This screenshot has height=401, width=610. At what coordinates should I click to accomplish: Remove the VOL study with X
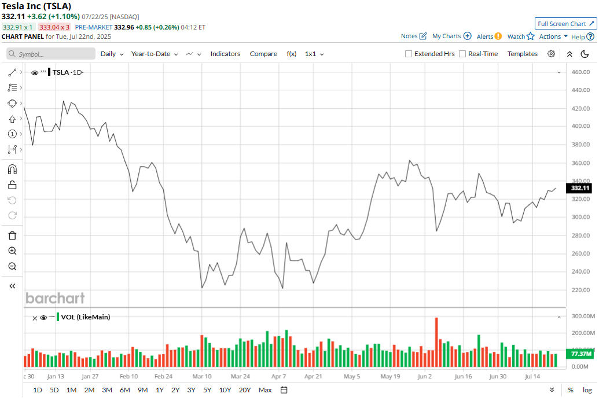pyautogui.click(x=35, y=318)
